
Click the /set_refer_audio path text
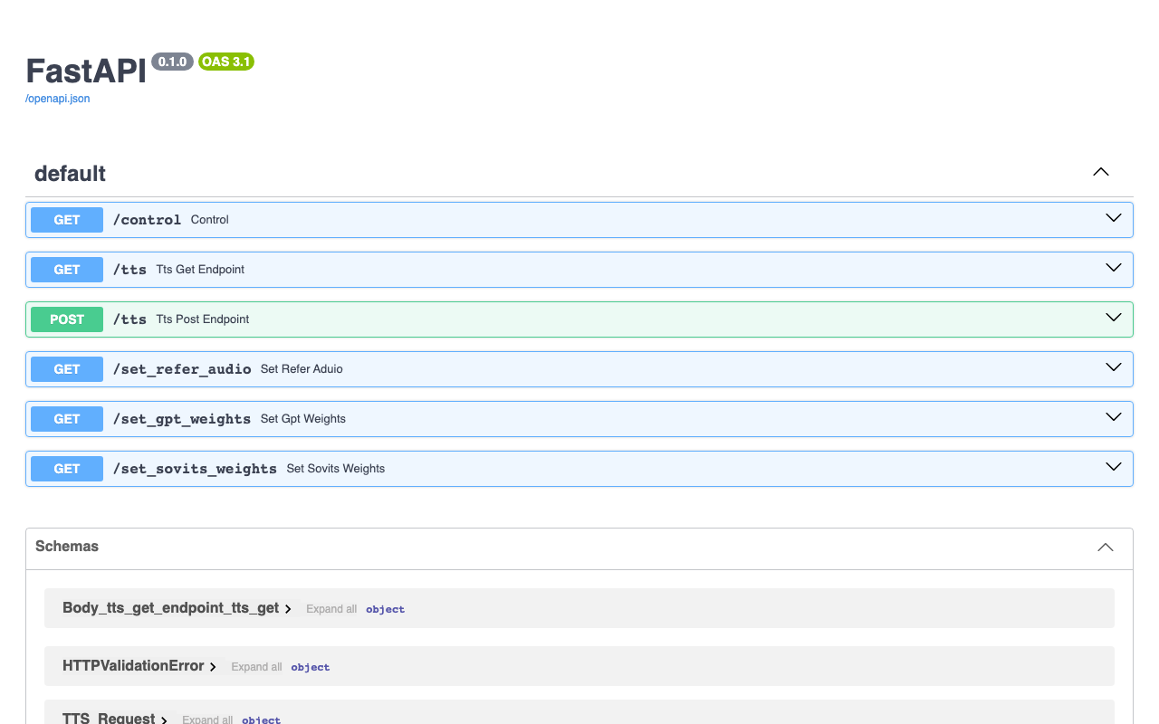tap(182, 369)
